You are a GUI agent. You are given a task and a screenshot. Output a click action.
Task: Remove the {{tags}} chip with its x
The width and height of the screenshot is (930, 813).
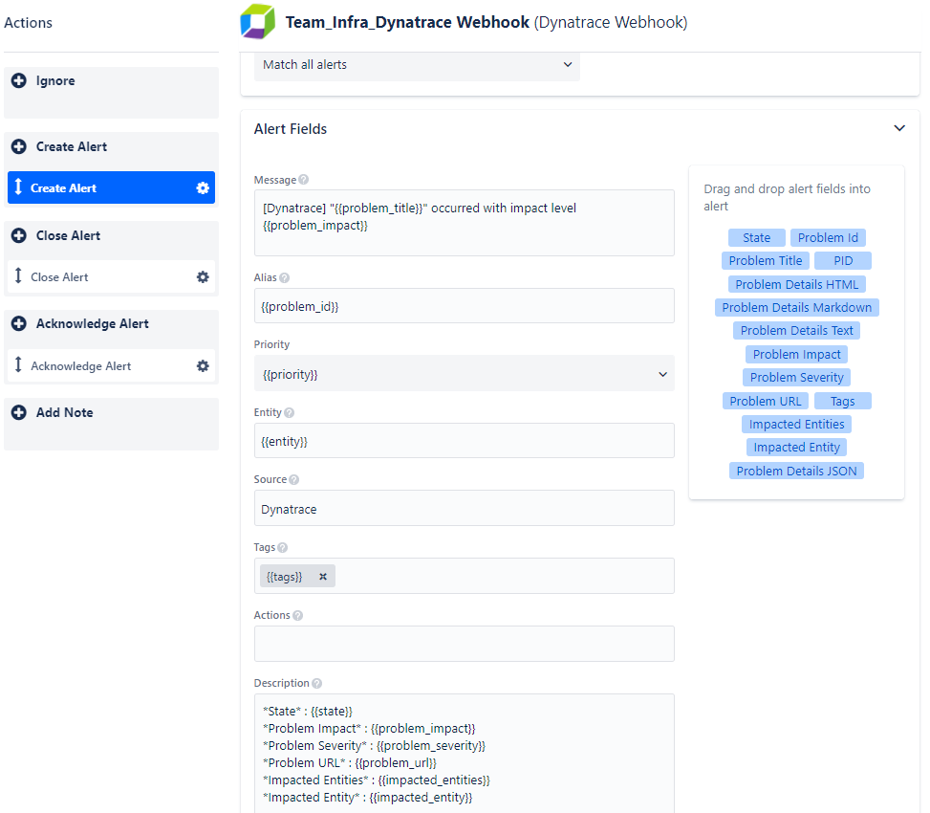[323, 577]
